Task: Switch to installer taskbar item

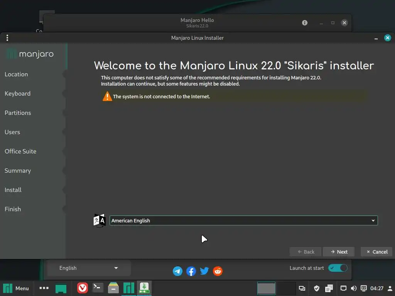Action: click(144, 288)
